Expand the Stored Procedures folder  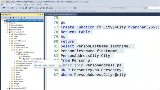point(12,48)
